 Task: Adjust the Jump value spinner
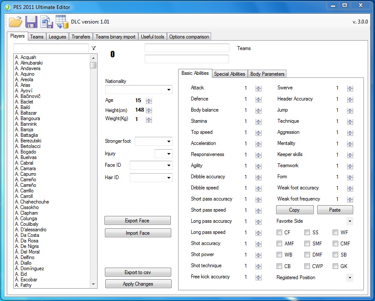(x=350, y=110)
